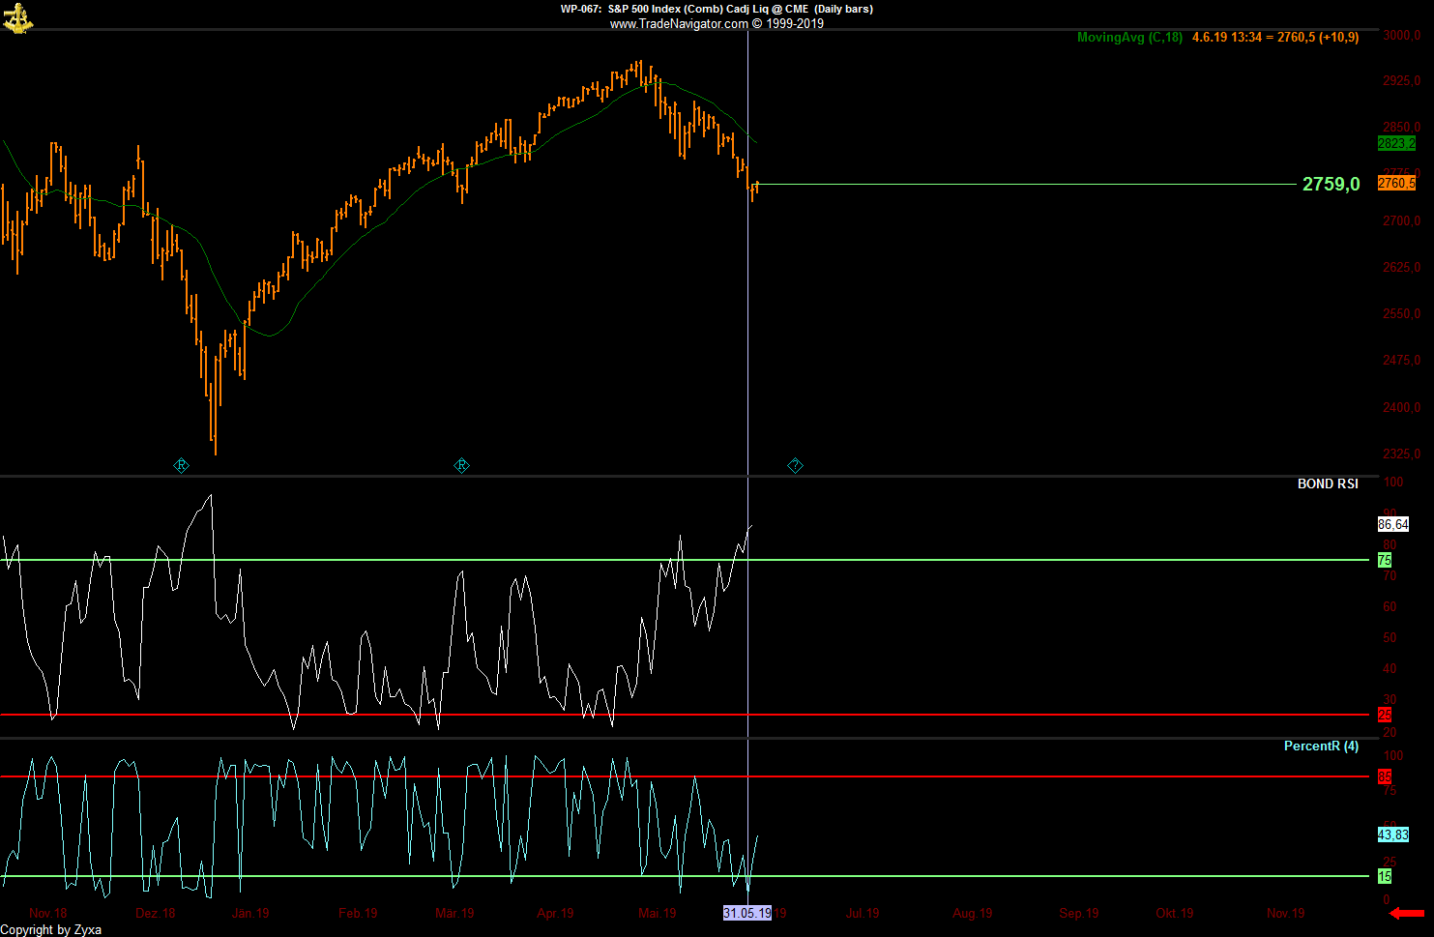
Task: Click the highlighted 31.05.19 cursor date
Action: (x=747, y=913)
